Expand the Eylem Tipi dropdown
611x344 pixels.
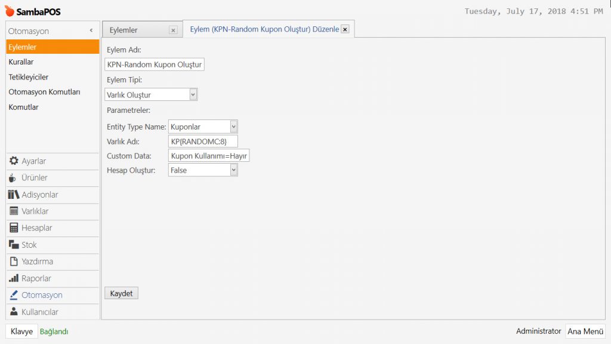tap(193, 94)
